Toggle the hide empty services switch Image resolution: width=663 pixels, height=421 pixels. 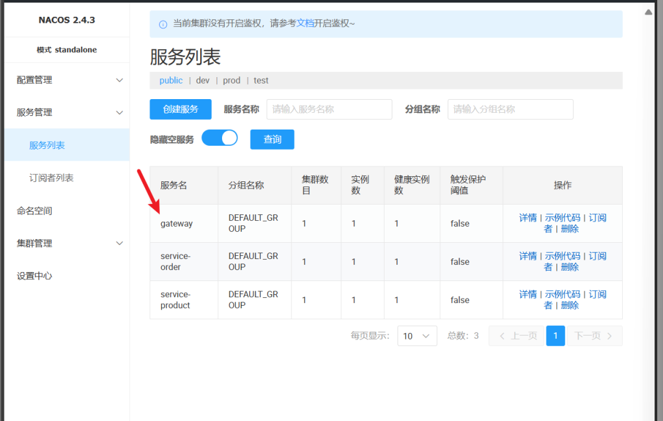point(220,139)
